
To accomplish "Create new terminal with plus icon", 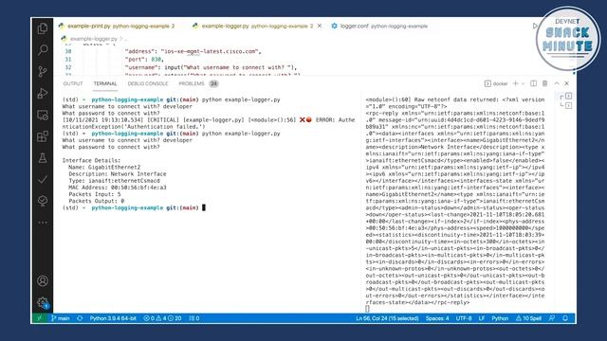I will point(515,83).
